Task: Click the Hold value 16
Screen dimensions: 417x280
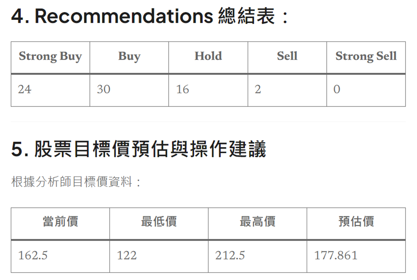Action: click(x=182, y=89)
